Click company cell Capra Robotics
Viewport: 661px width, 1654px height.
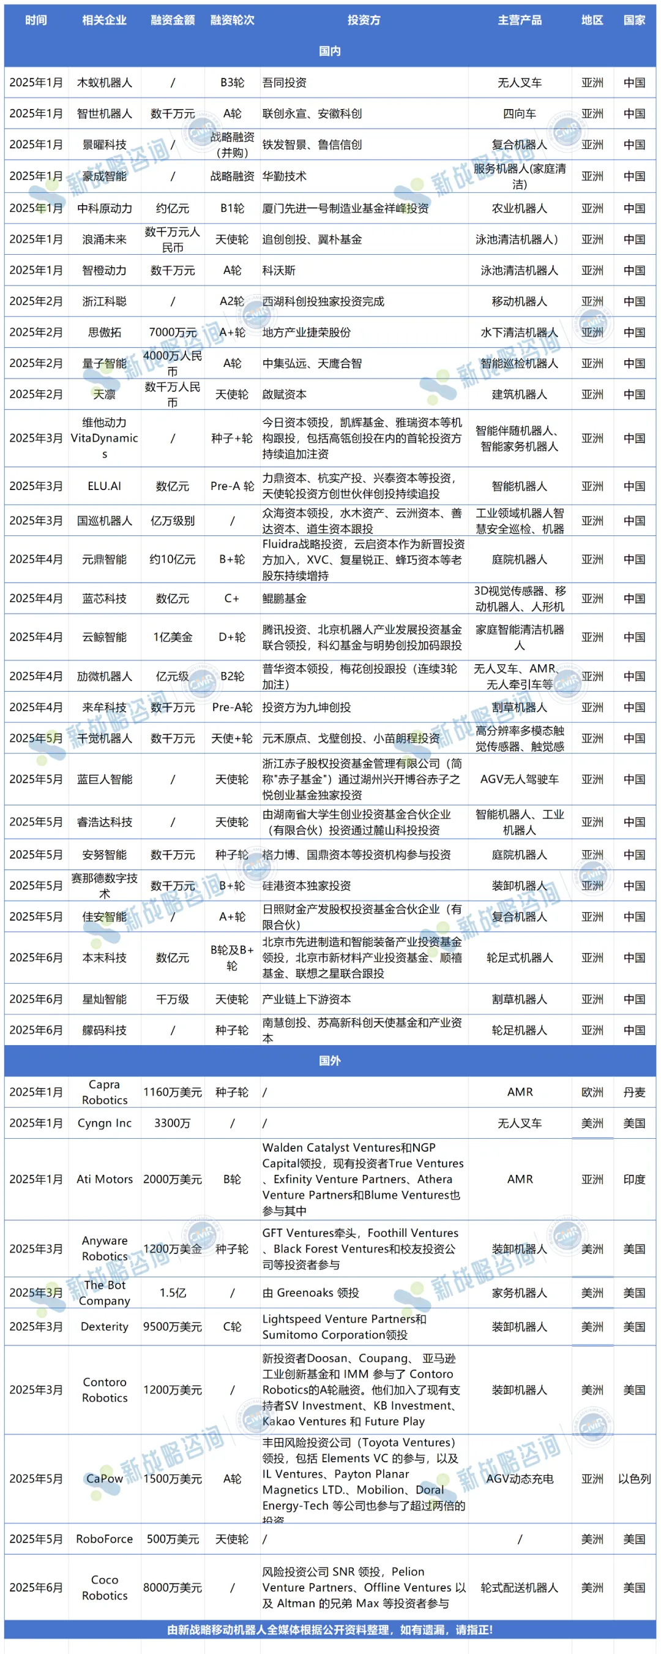coord(104,1092)
